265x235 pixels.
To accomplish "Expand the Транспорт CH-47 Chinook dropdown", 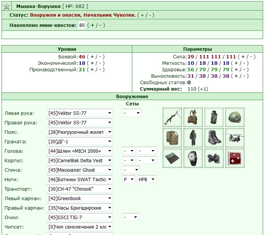I will coord(80,189).
